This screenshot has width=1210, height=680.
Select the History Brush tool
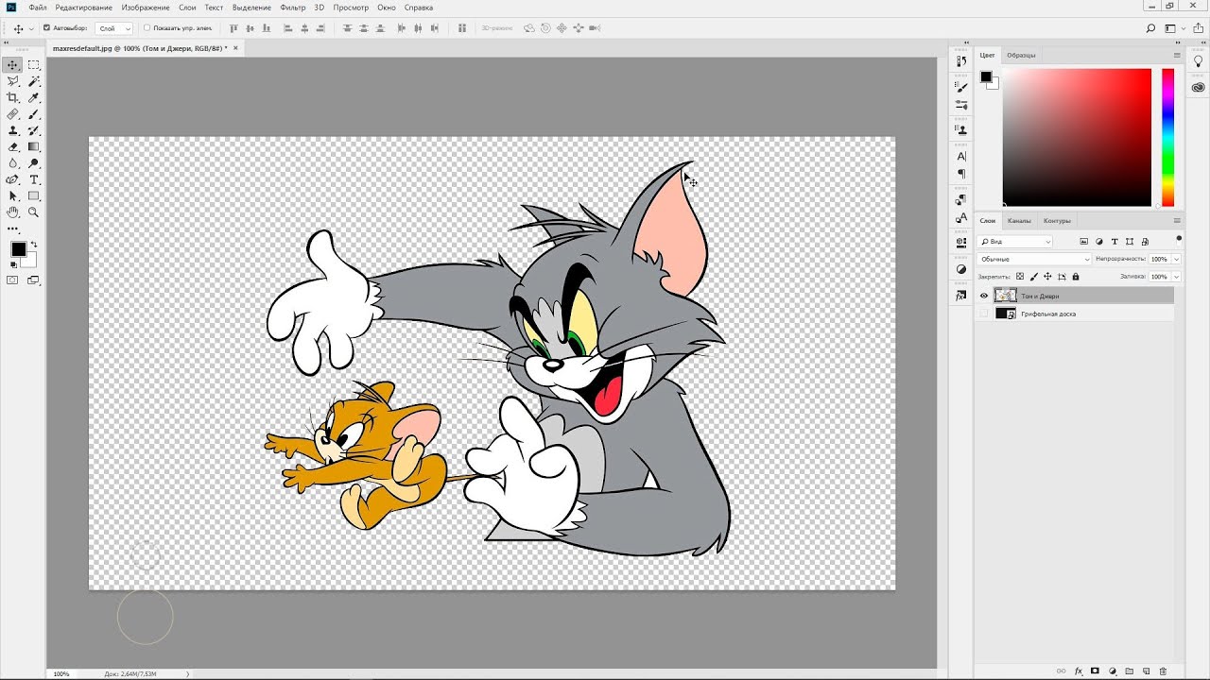point(34,130)
